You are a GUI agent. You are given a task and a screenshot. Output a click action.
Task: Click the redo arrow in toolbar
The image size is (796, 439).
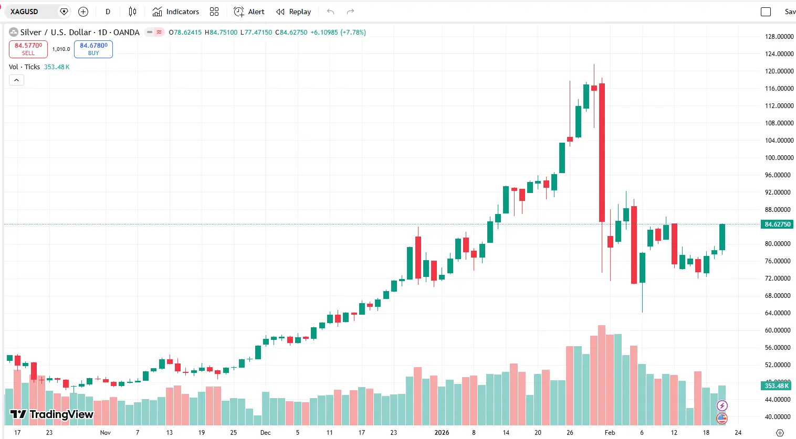tap(351, 12)
